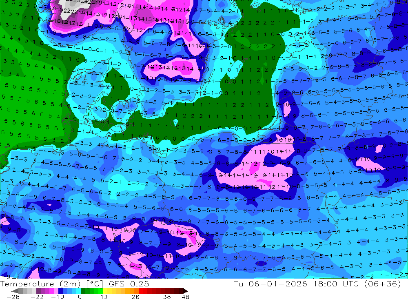
Task: Click the 'GFS 0.25' model label
Action: [x=129, y=283]
